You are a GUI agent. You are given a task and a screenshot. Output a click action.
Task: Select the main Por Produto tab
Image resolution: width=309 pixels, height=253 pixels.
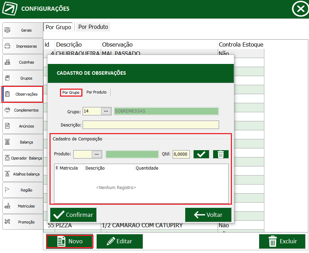[x=93, y=27]
